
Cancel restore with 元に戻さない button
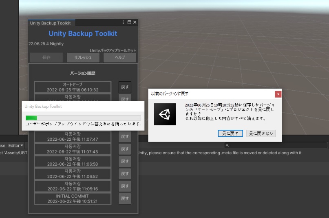click(x=261, y=133)
